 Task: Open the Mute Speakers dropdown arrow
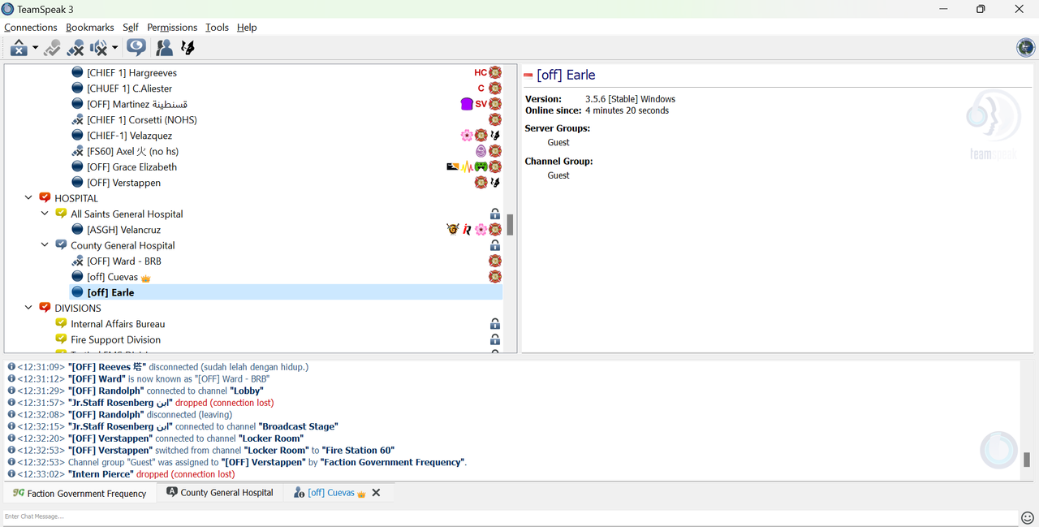click(115, 49)
